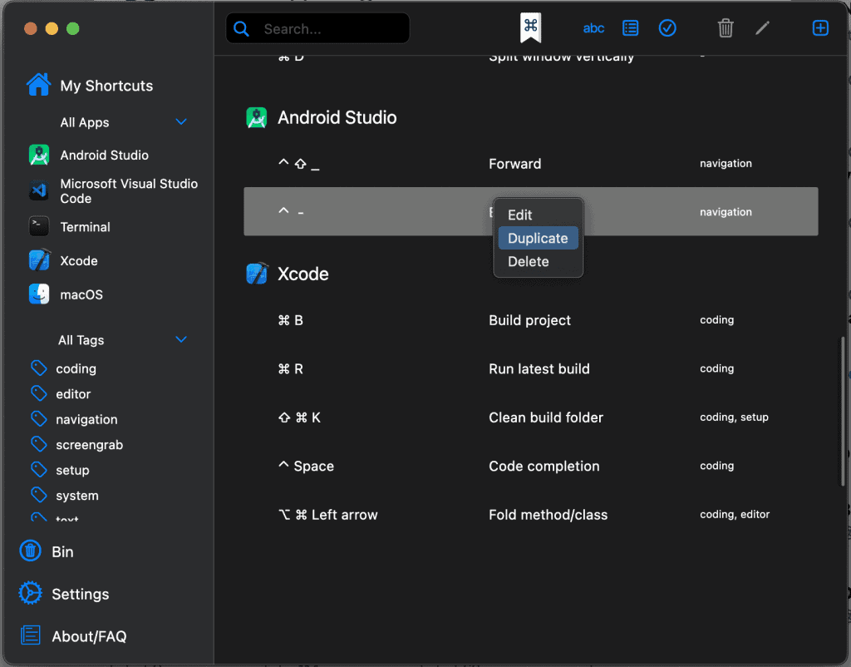Click All Apps heading text

[85, 123]
